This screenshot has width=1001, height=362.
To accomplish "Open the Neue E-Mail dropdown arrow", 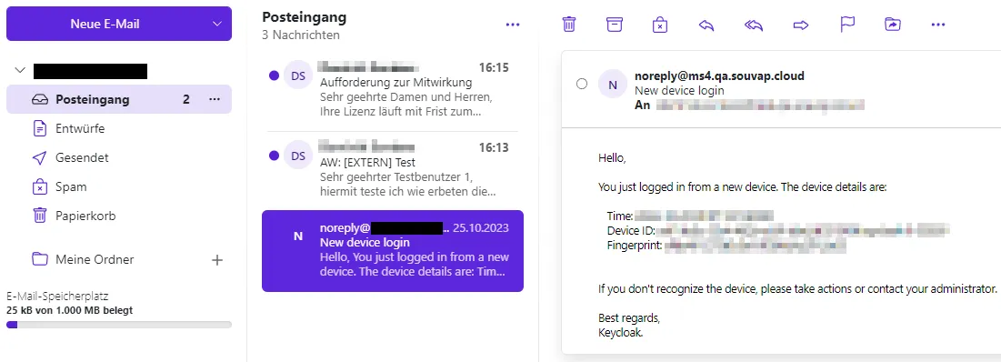I will [x=217, y=24].
